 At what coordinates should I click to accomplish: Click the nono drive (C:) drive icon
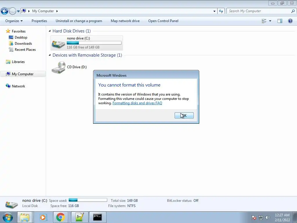tap(59, 44)
